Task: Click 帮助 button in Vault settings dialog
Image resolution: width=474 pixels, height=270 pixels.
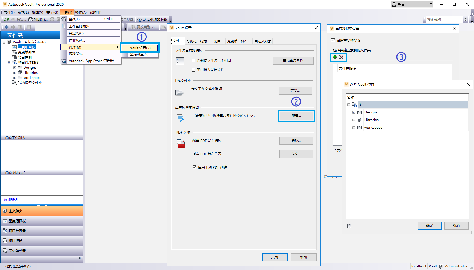Action: (x=303, y=257)
